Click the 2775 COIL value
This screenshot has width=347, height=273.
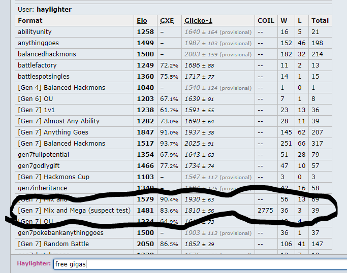point(265,211)
